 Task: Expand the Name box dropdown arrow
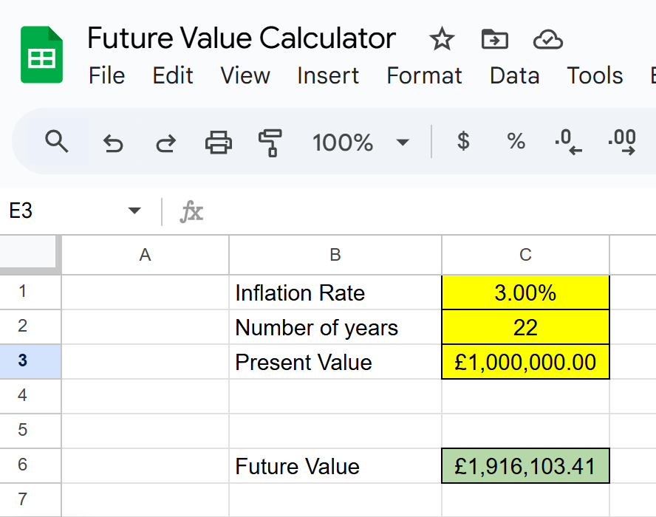click(134, 211)
